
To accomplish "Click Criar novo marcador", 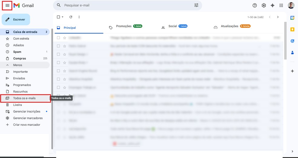I will pyautogui.click(x=25, y=125).
